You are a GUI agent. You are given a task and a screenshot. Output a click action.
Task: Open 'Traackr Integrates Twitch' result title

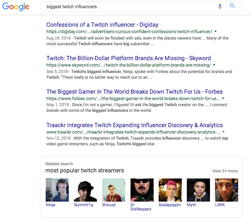(x=134, y=125)
